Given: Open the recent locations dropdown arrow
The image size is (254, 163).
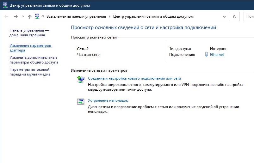Looking at the screenshot, I should (x=23, y=16).
